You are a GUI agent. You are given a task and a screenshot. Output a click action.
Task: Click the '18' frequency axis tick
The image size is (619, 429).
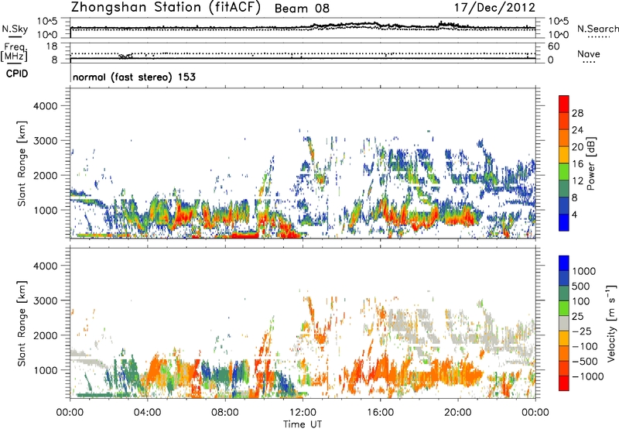pyautogui.click(x=52, y=46)
